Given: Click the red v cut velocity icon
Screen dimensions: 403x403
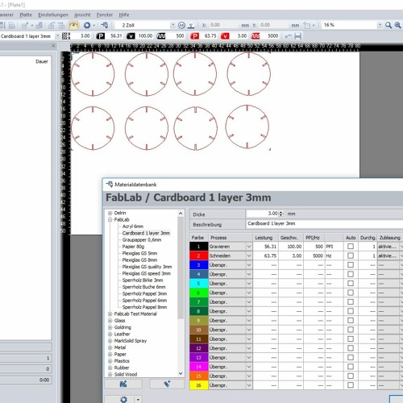Looking at the screenshot, I should [225, 36].
